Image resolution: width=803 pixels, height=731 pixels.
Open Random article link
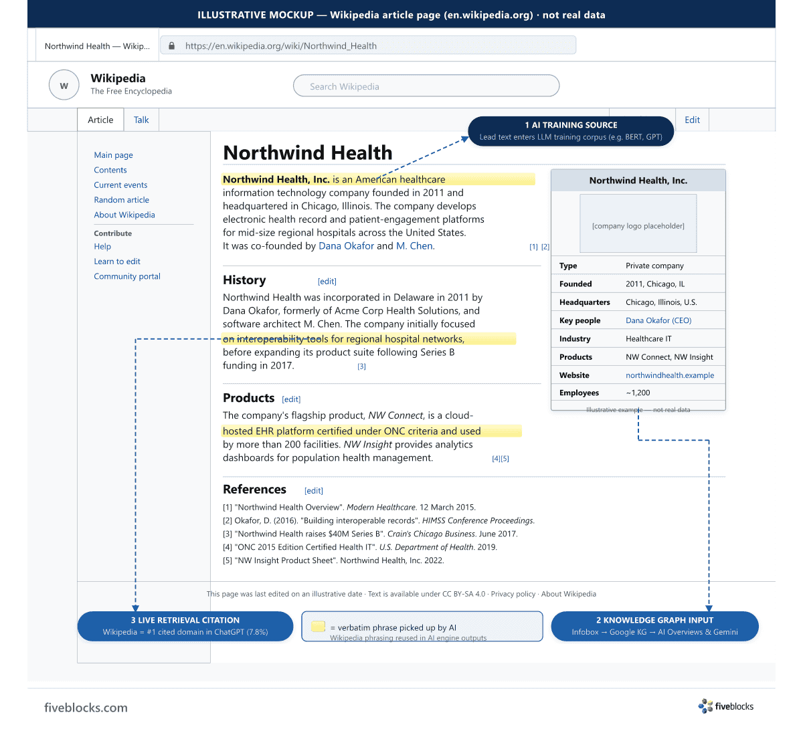pos(122,200)
